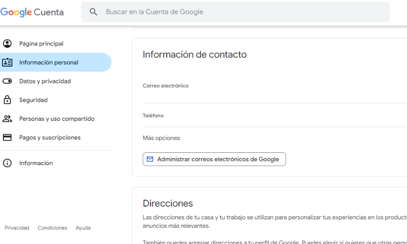
Task: Click the Personas y uso compartido people icon
Action: tap(7, 119)
